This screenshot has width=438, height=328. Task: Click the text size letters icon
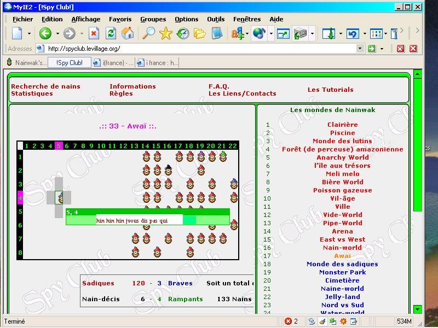pyautogui.click(x=238, y=33)
